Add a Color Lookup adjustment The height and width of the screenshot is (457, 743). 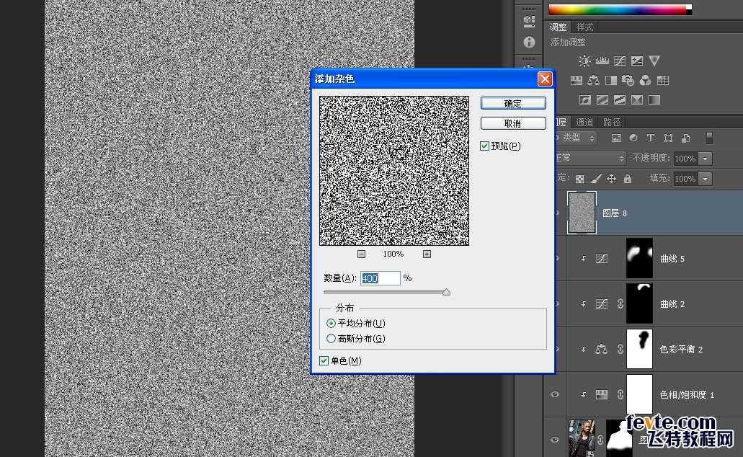pyautogui.click(x=663, y=80)
